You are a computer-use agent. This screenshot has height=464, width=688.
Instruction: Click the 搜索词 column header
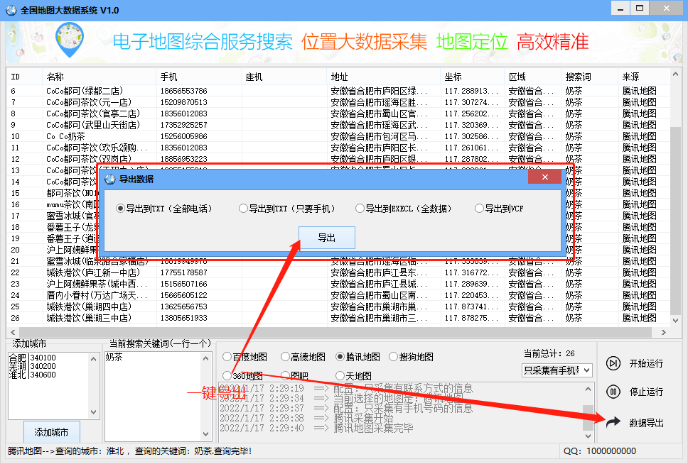pos(589,77)
